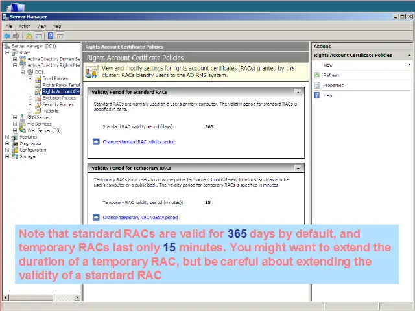Click arrow icon beside Change standard RAC link
Image resolution: width=415 pixels, height=311 pixels.
tap(96, 142)
